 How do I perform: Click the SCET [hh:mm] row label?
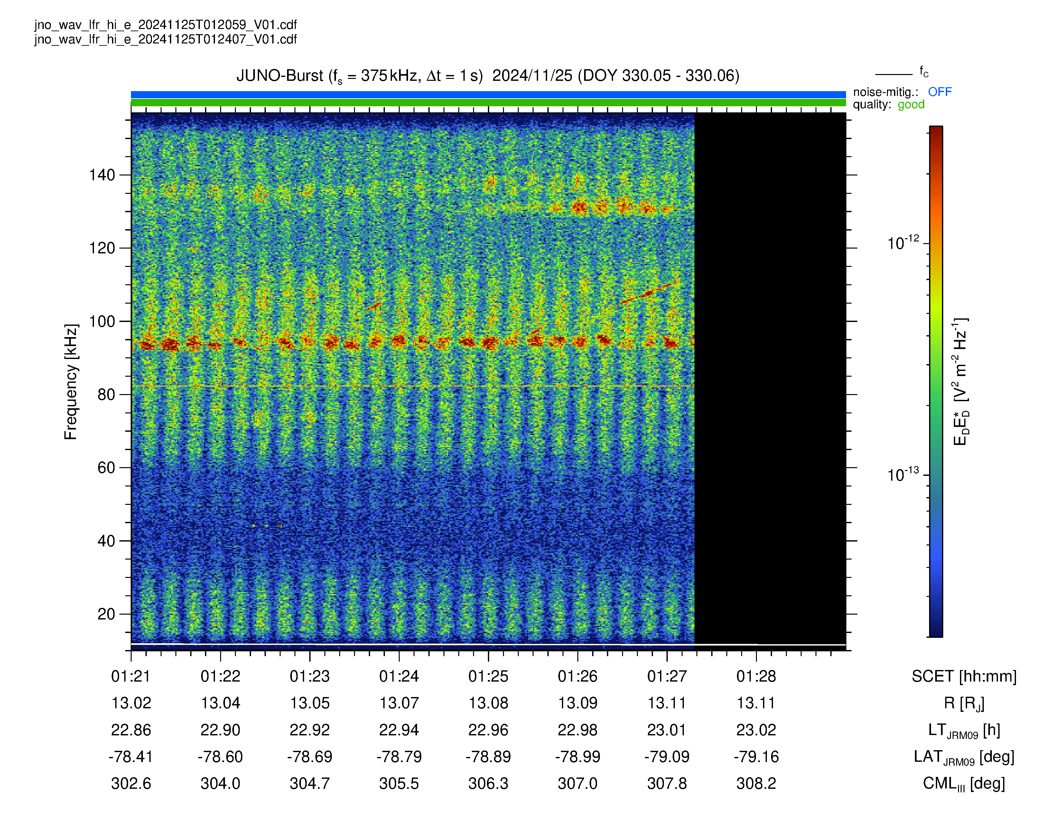click(x=964, y=676)
